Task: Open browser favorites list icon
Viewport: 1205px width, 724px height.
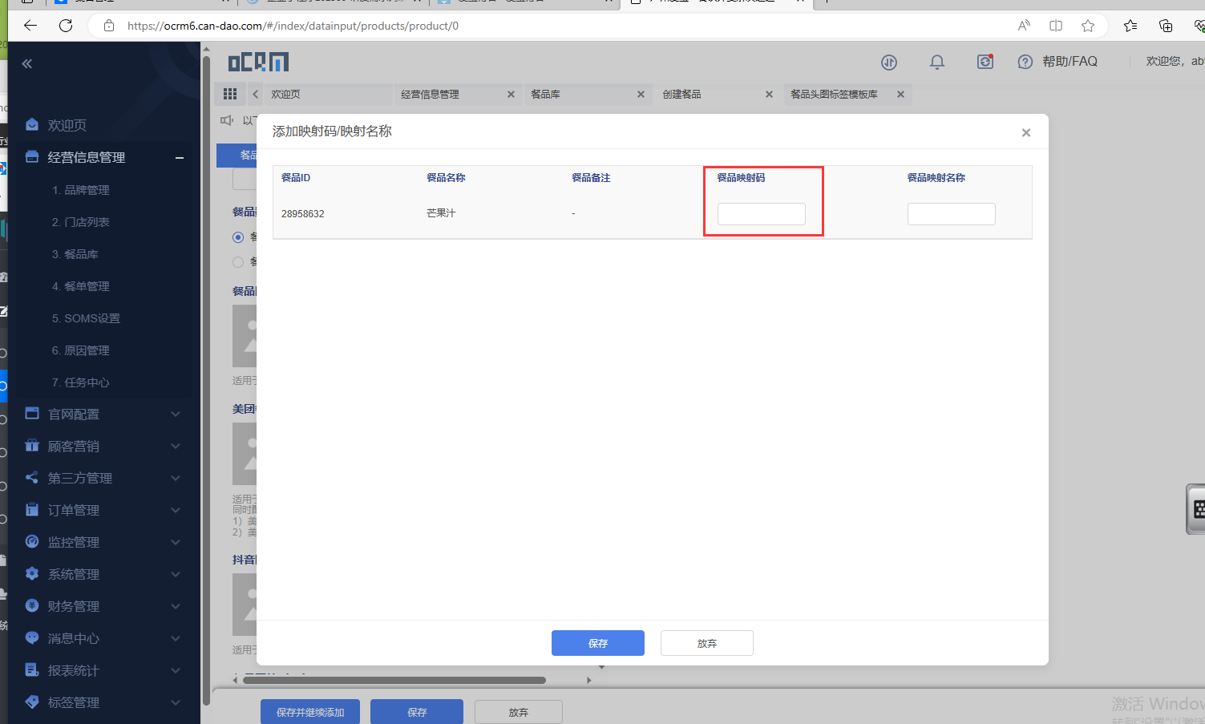Action: pos(1130,26)
